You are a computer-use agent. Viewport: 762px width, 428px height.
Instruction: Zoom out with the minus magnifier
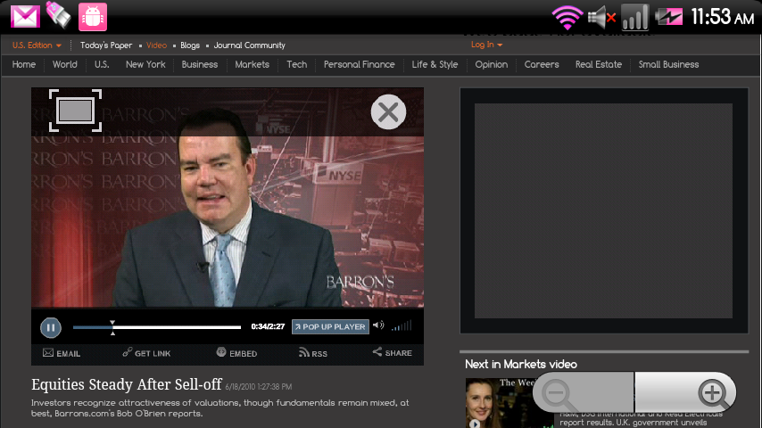[558, 392]
